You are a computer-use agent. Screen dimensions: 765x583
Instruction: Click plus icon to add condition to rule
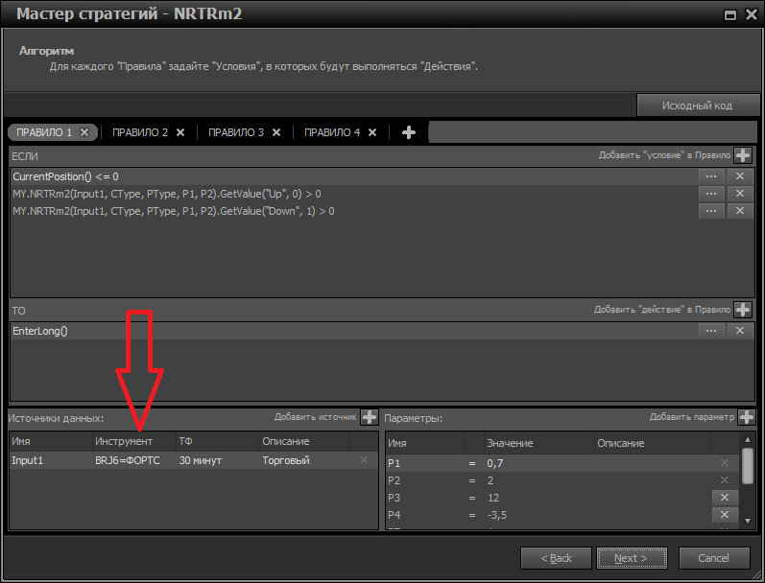click(743, 155)
